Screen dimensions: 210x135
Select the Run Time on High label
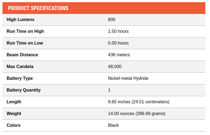pyautogui.click(x=25, y=31)
